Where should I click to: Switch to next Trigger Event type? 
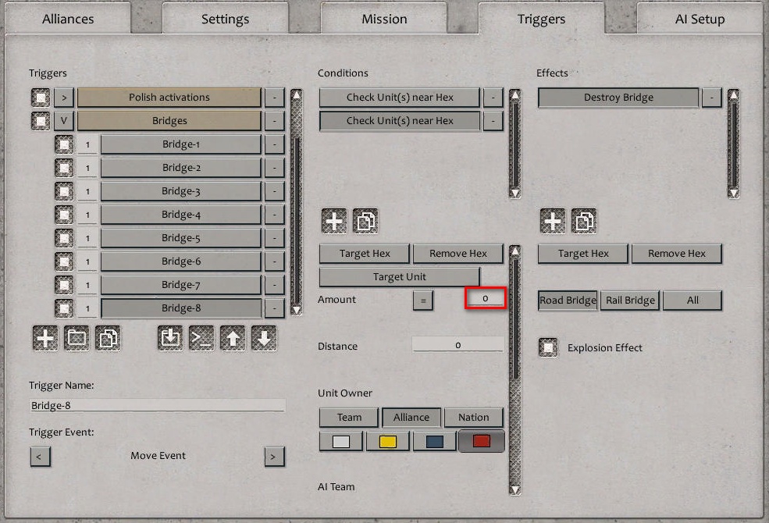275,457
